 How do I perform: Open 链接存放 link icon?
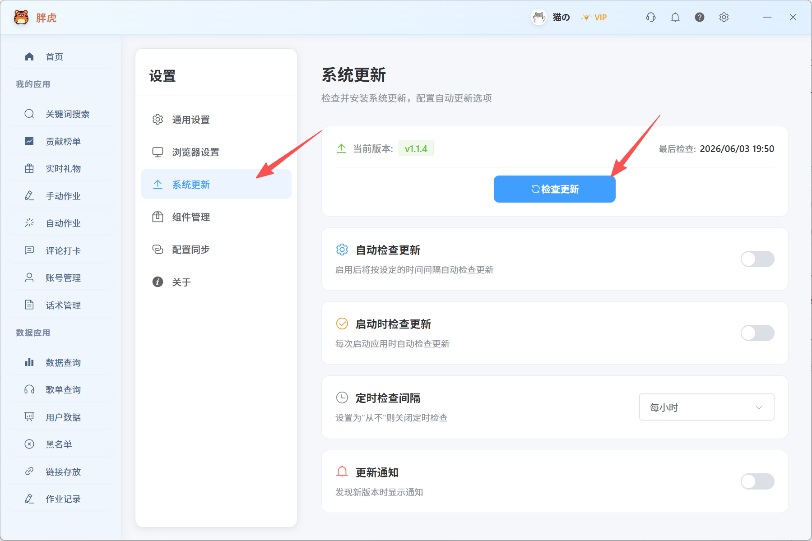click(29, 472)
